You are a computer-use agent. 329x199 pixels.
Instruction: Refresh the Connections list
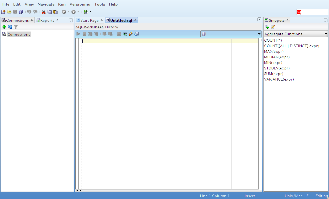click(x=10, y=27)
